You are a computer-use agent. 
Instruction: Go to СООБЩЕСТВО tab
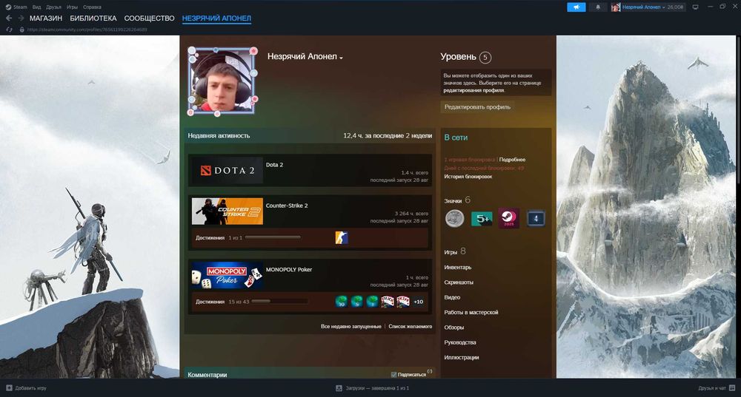[x=150, y=18]
